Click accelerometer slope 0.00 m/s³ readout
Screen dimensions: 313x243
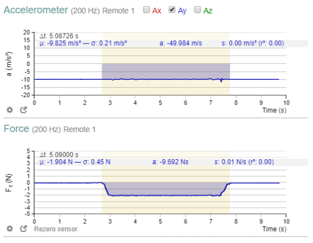(x=253, y=44)
